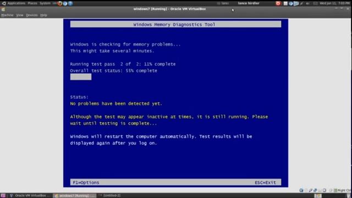Launch Firefox from the top panel
The height and width of the screenshot is (198, 352).
(59, 3)
